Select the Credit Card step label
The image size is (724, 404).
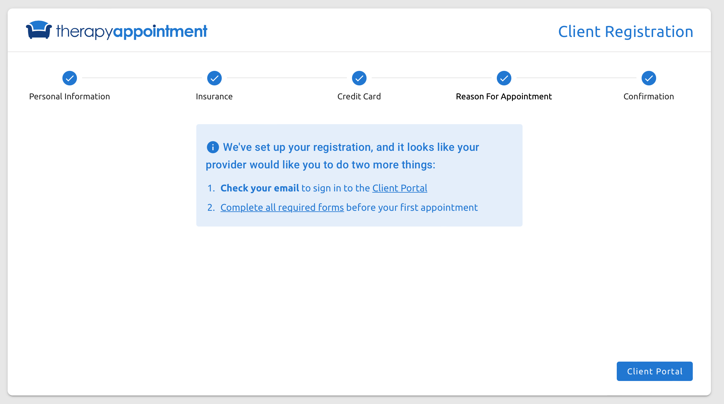coord(359,96)
